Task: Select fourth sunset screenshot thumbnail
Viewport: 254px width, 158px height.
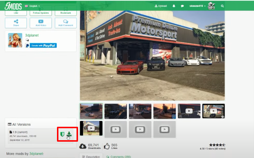Action: [165, 111]
